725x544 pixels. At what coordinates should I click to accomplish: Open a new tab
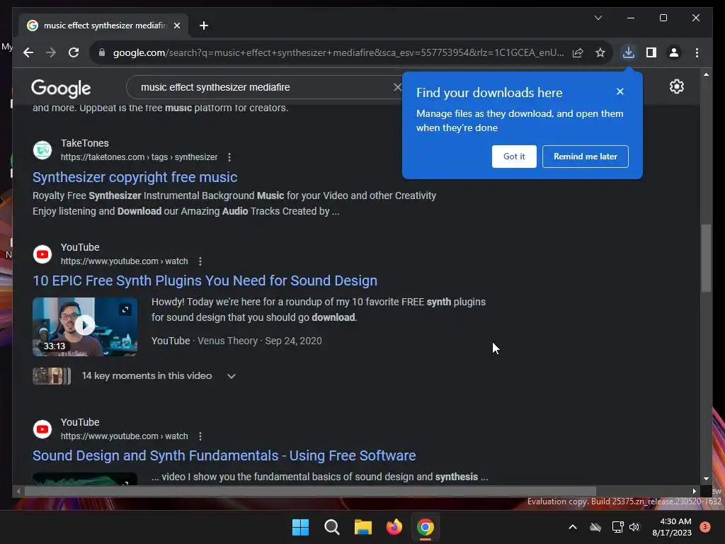204,25
